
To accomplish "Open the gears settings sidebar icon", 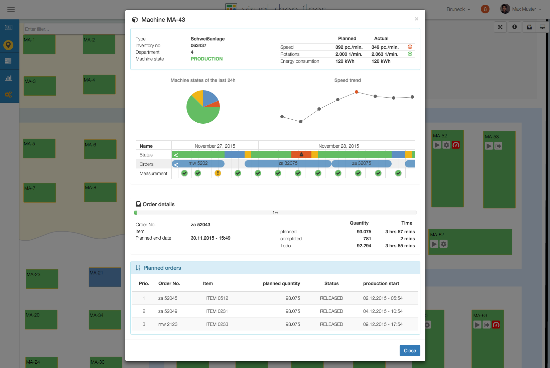I will pos(8,95).
